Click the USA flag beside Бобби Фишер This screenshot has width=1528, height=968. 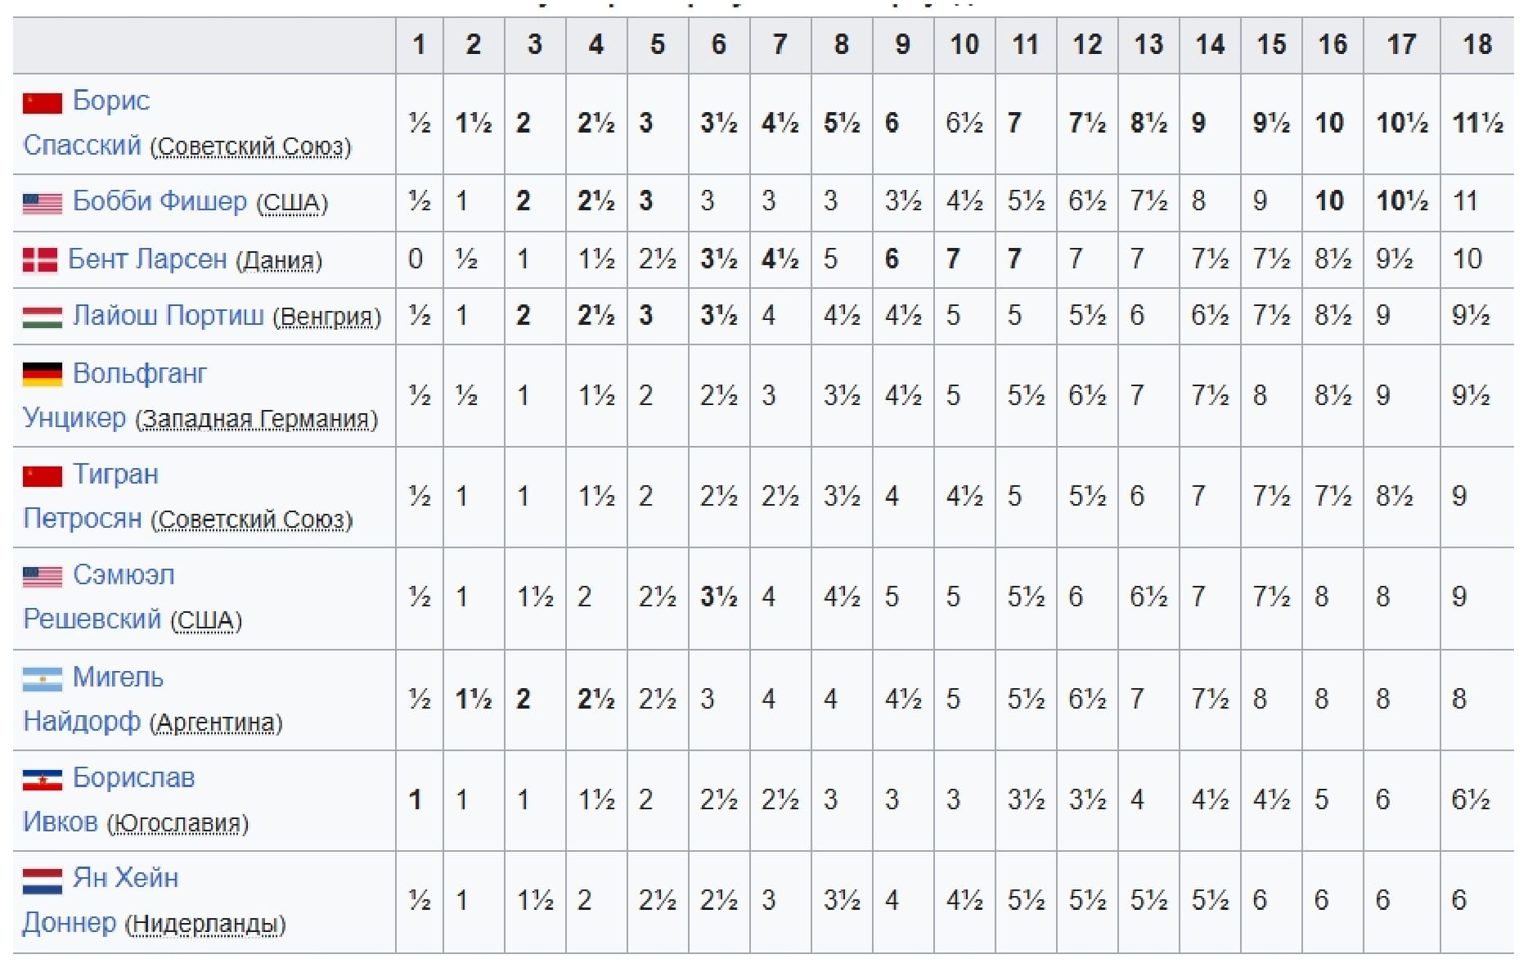[42, 203]
